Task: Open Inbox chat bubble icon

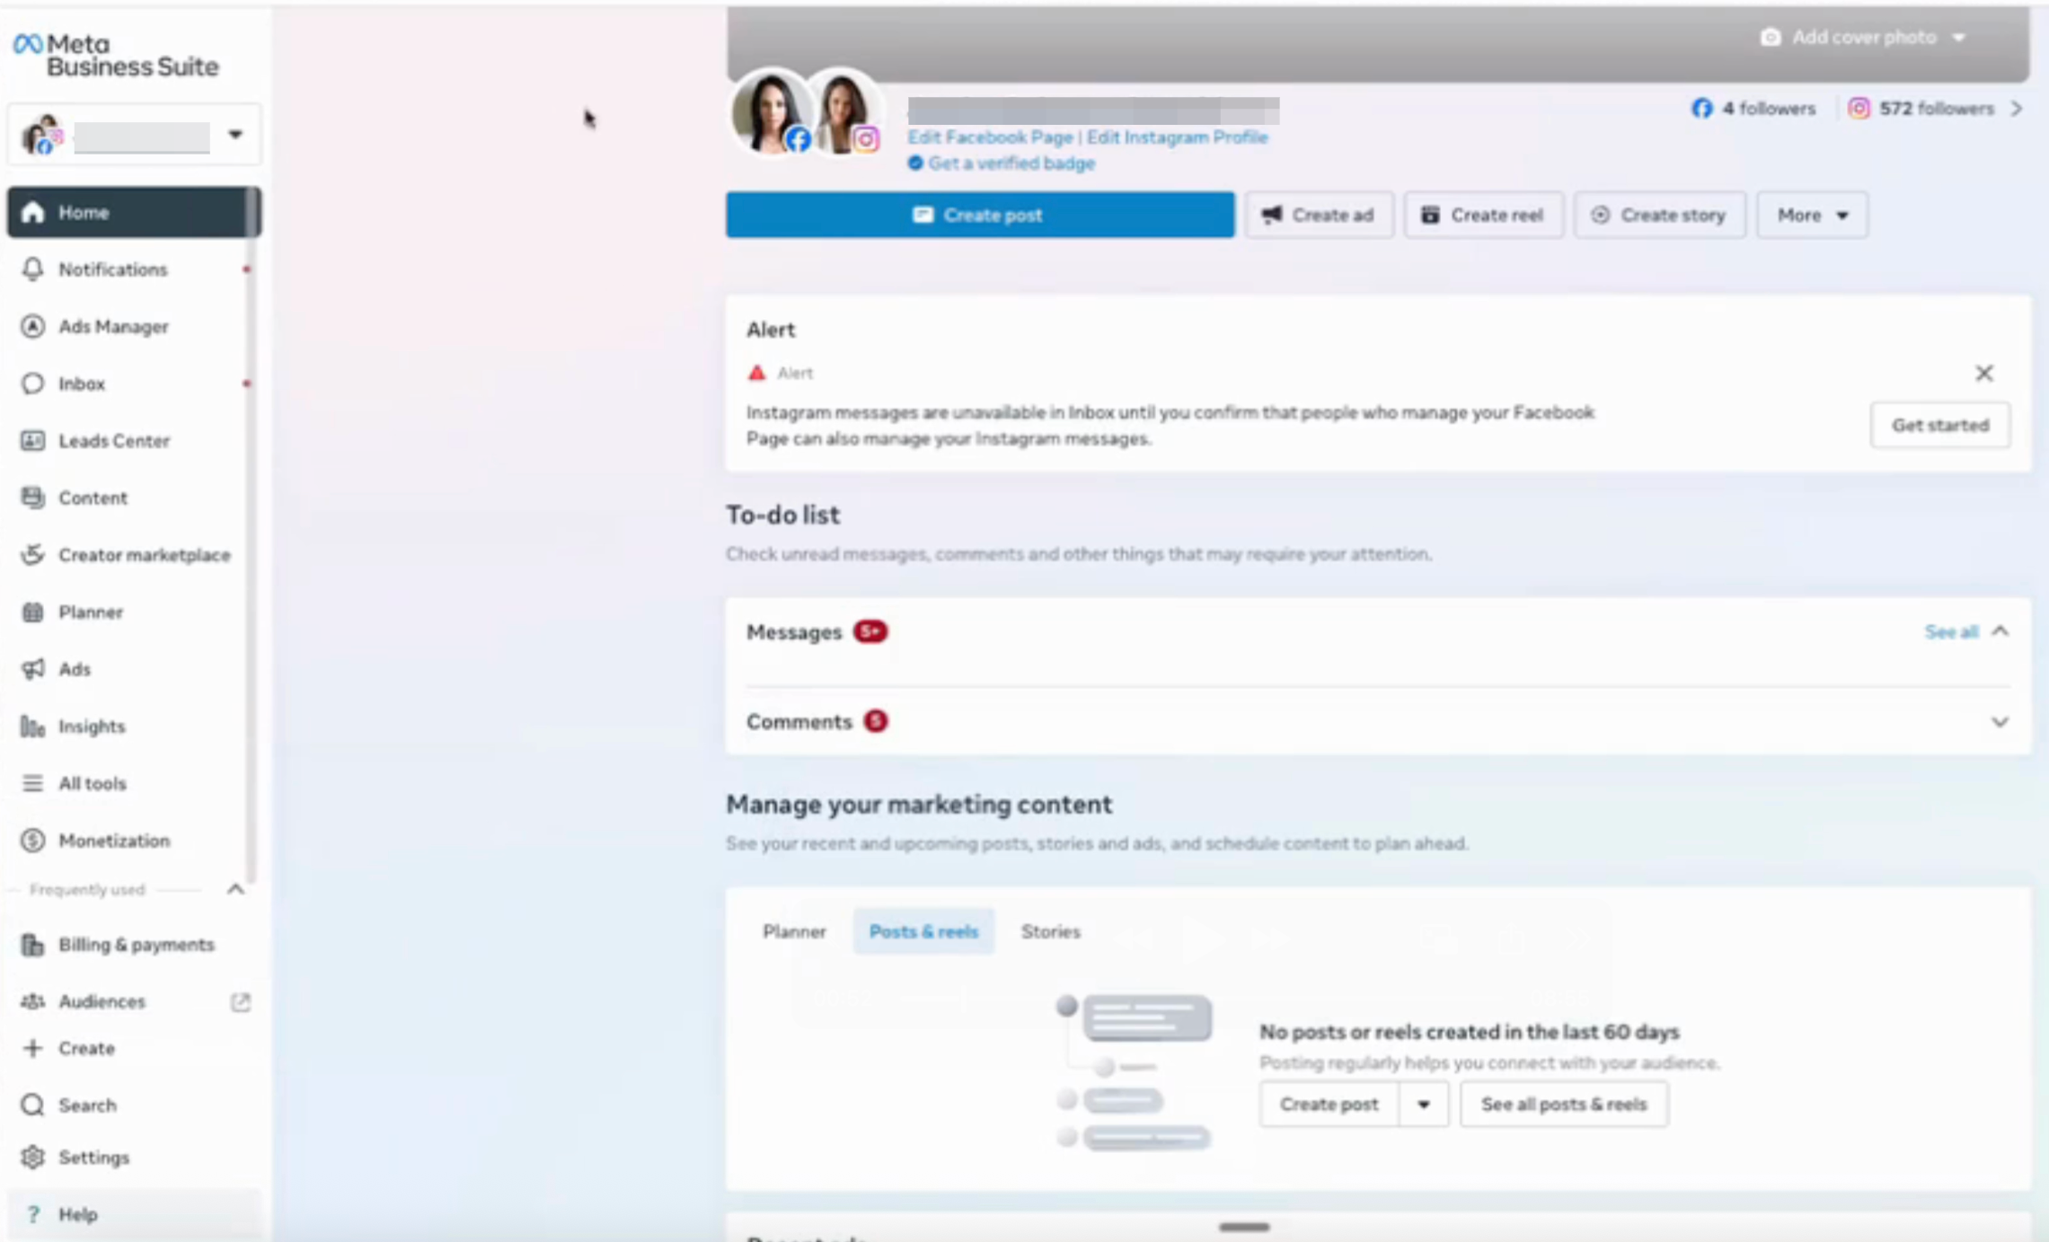Action: pos(33,383)
